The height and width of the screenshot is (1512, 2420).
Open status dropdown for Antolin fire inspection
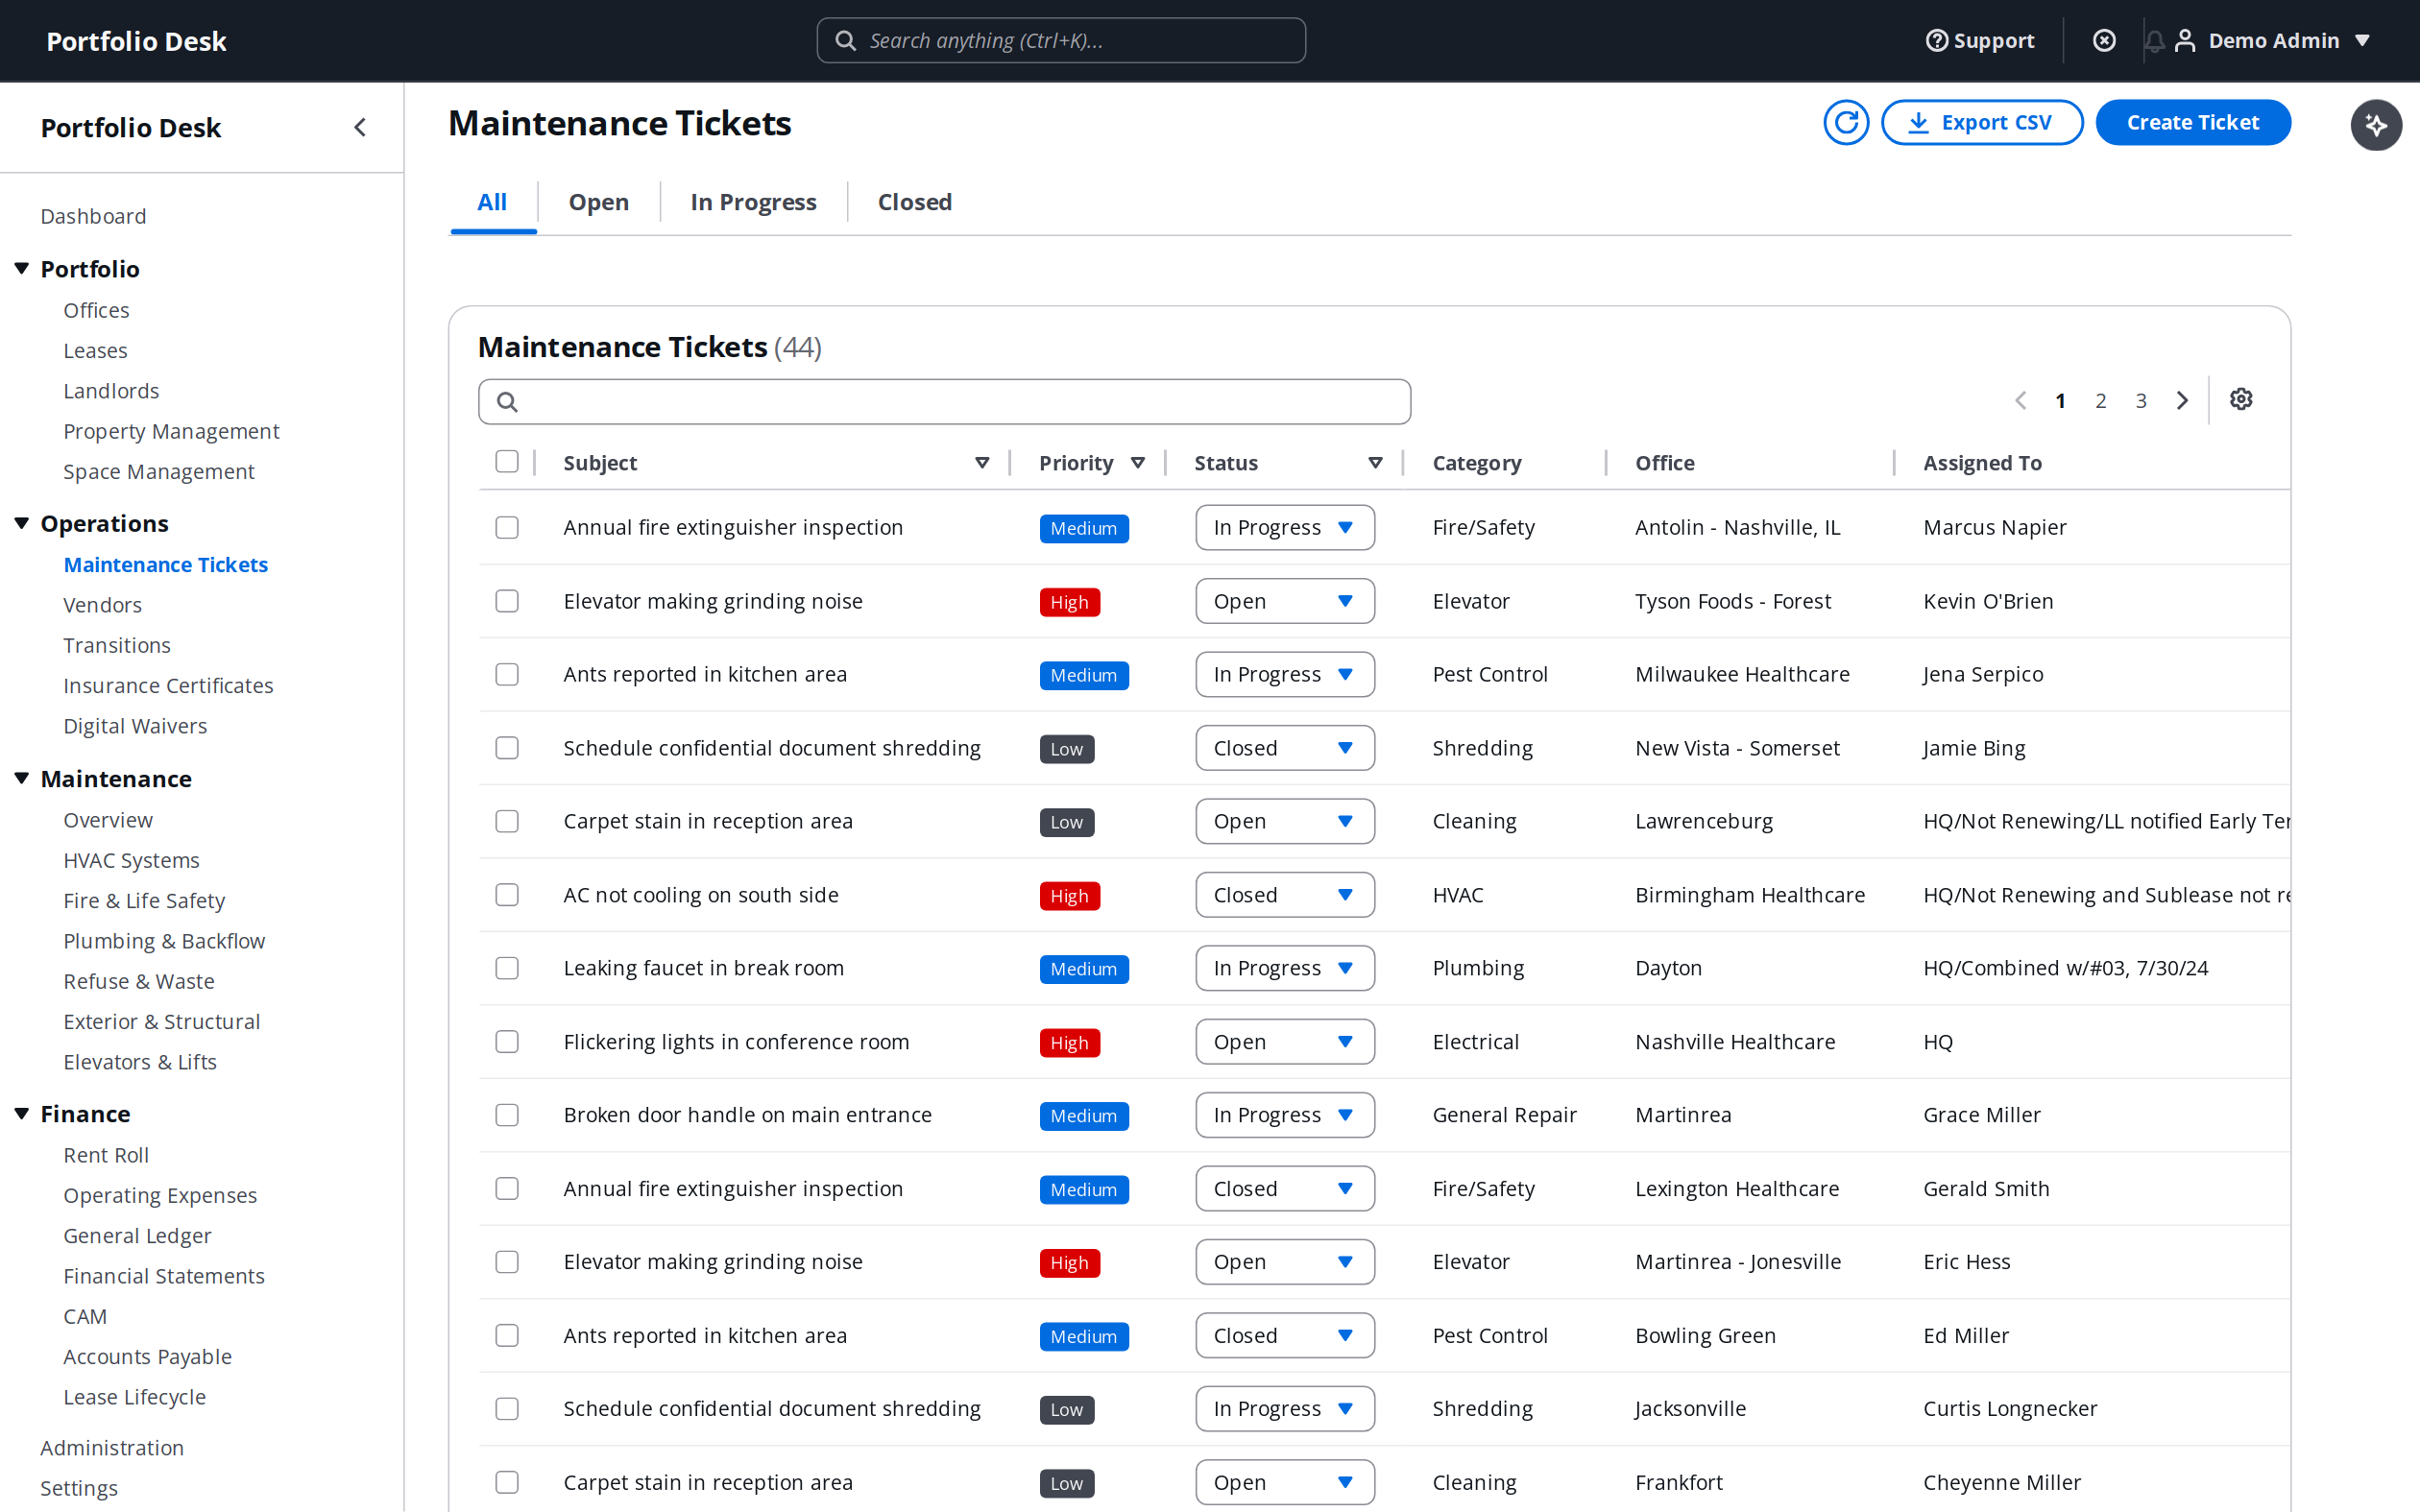tap(1284, 527)
